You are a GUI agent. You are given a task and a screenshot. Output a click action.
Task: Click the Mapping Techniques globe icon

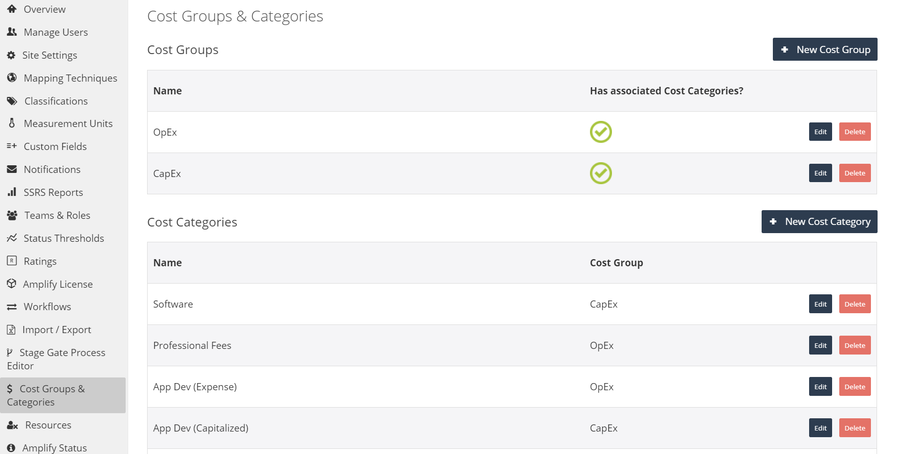(12, 78)
